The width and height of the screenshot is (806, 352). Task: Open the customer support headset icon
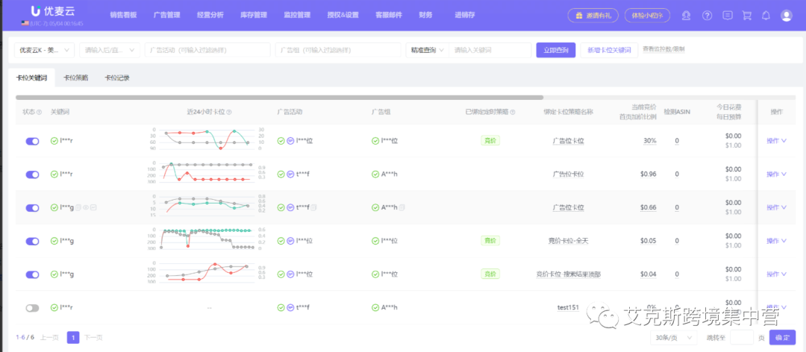pyautogui.click(x=686, y=16)
